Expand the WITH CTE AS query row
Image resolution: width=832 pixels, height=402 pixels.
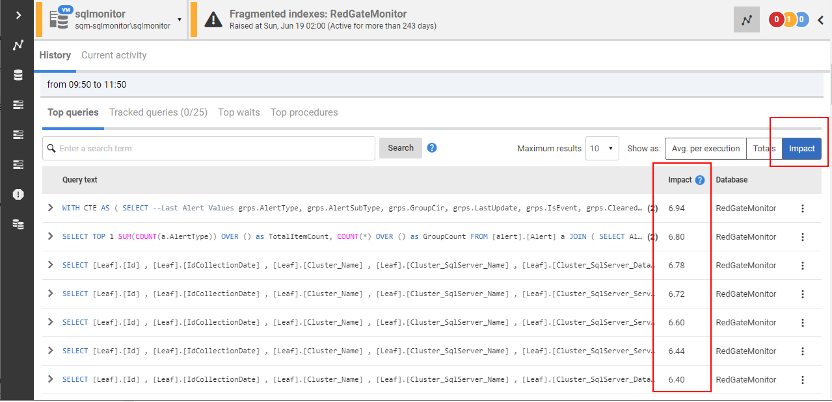click(x=51, y=208)
